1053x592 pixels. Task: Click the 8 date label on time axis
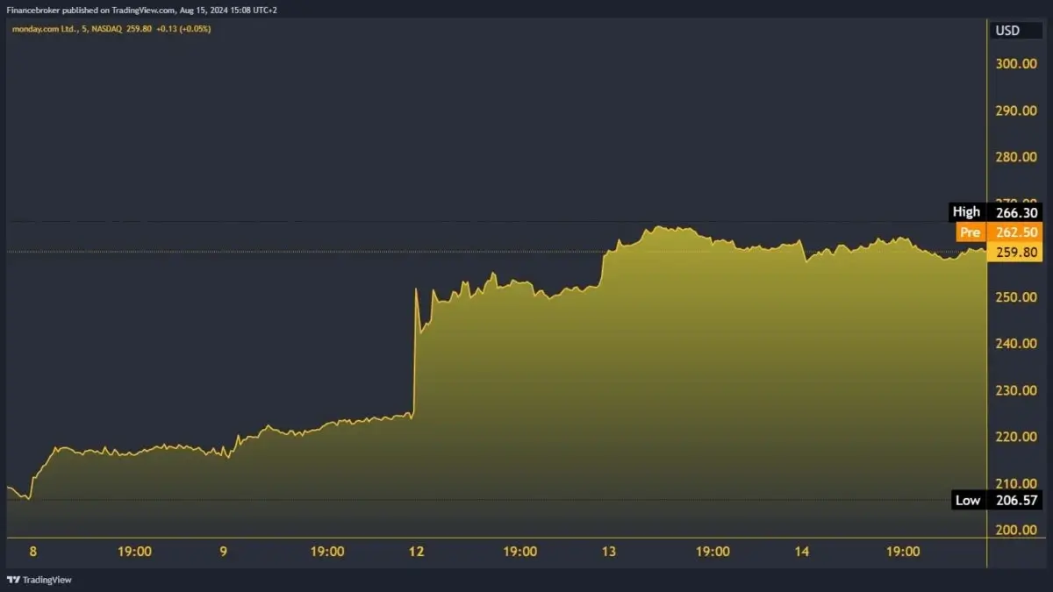(32, 553)
